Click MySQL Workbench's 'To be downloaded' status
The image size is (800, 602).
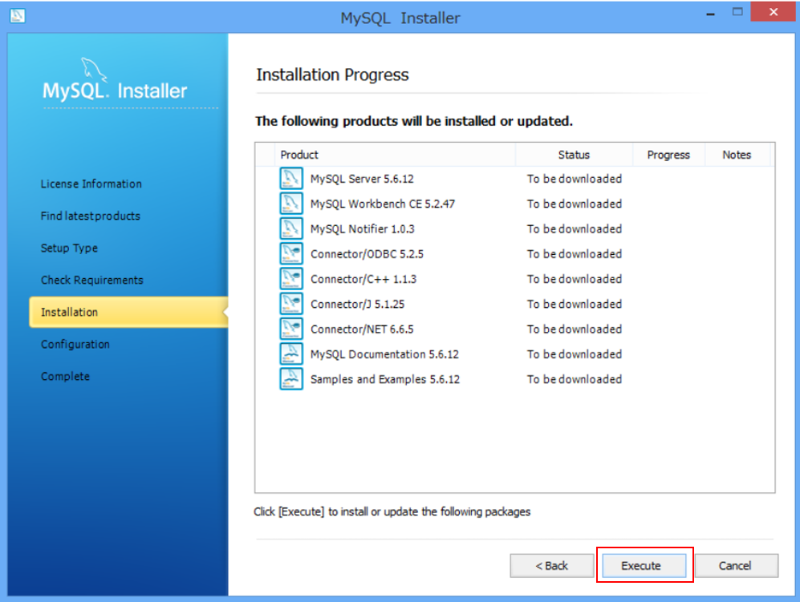click(x=575, y=204)
